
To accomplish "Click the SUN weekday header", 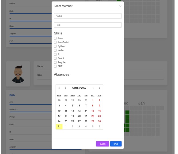I will 99,96.
